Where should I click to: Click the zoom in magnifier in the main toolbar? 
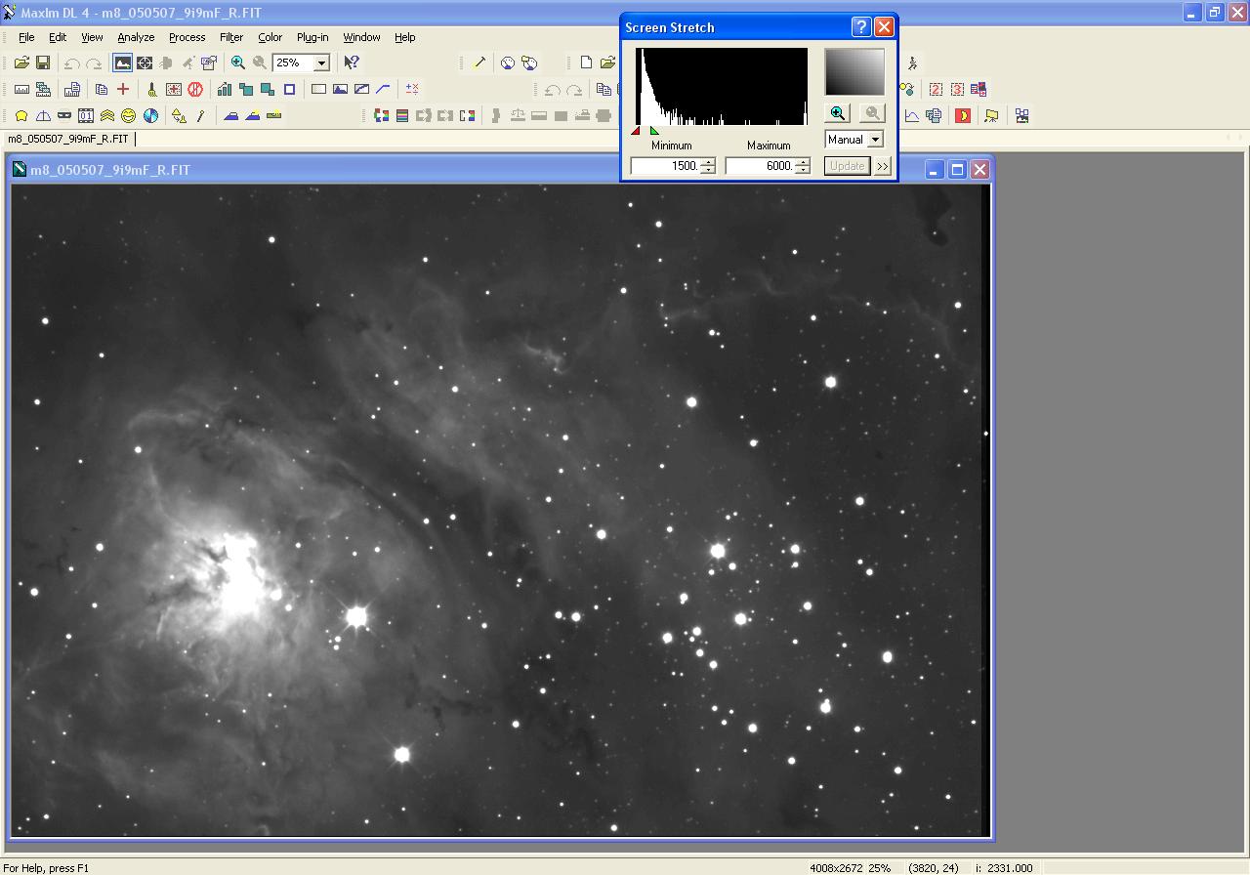(x=237, y=62)
